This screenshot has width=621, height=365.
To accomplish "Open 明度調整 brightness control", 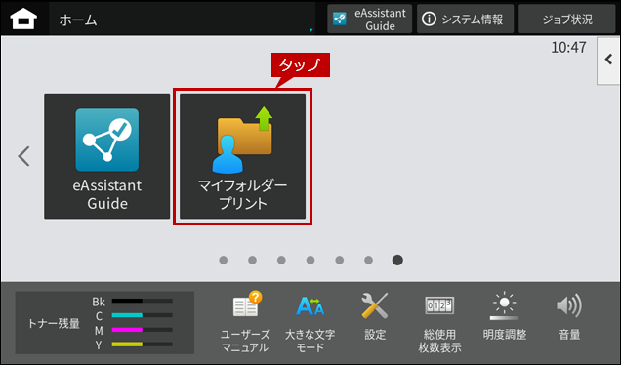I will [505, 316].
